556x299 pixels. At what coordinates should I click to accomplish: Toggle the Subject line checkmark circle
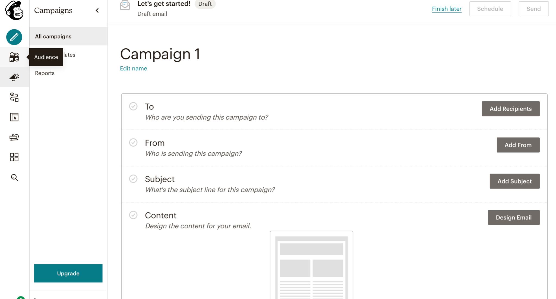tap(133, 179)
